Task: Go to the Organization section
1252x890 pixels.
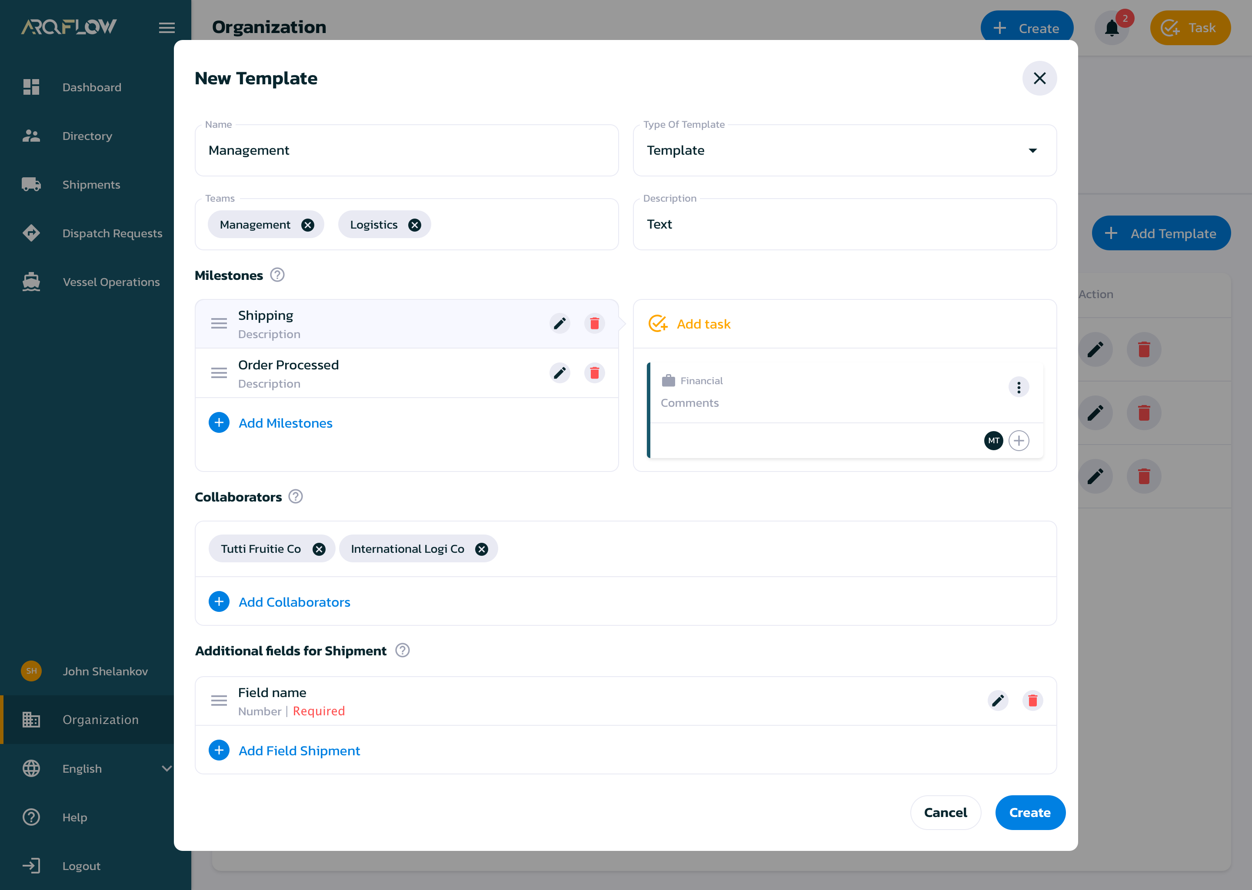Action: click(x=100, y=720)
